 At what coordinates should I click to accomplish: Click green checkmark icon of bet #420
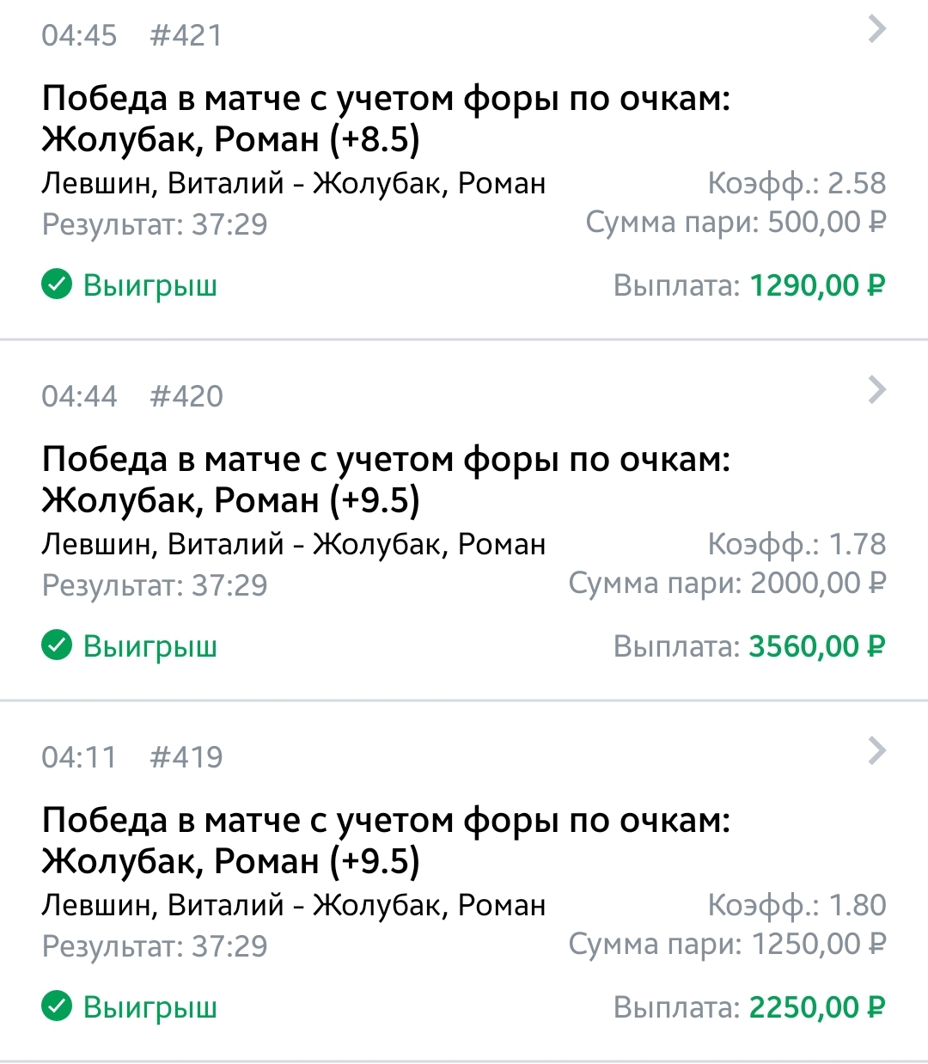pyautogui.click(x=57, y=646)
